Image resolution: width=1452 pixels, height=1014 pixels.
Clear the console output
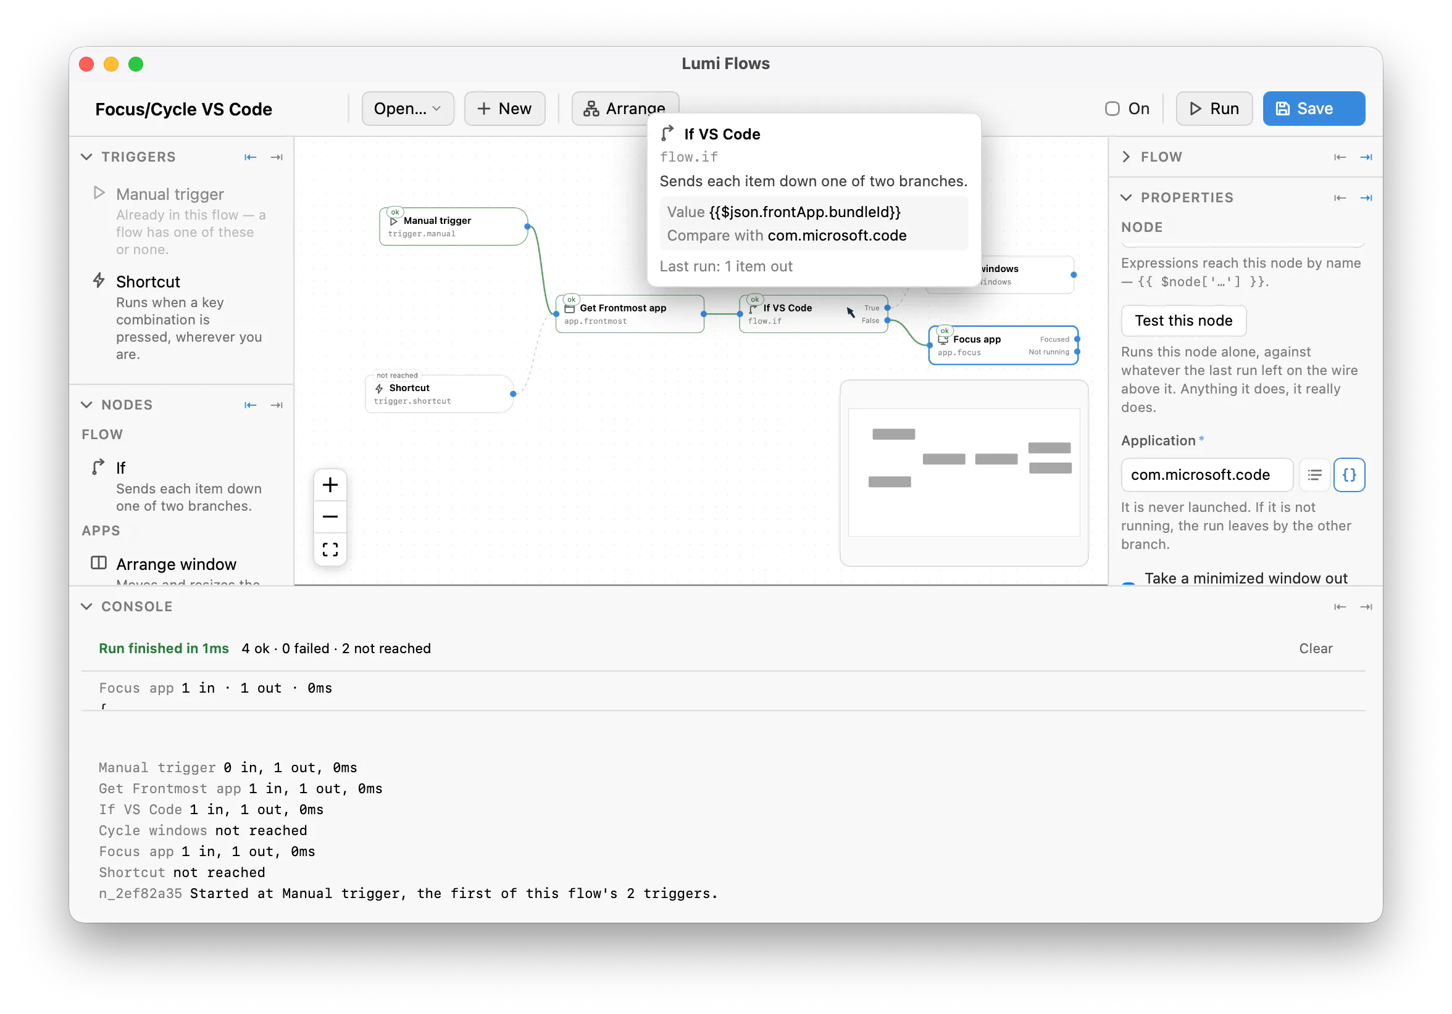(x=1316, y=648)
